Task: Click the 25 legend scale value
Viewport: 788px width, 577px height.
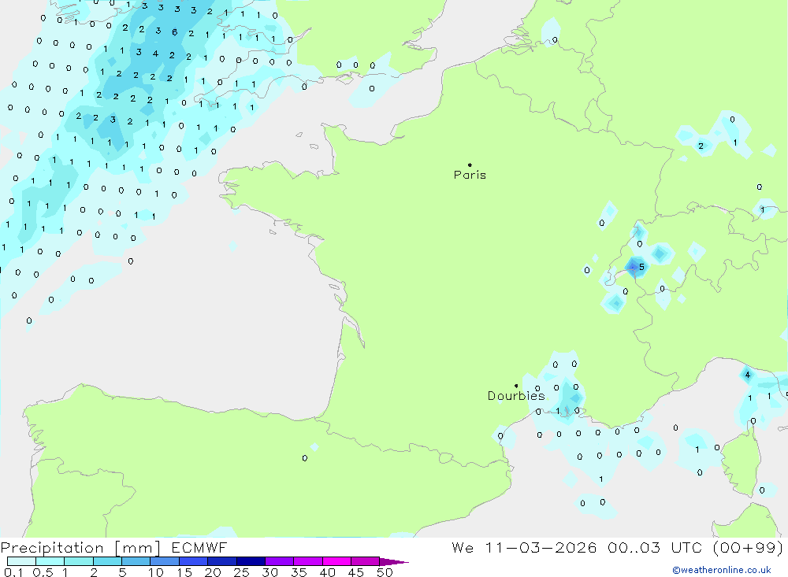Action: coord(242,572)
